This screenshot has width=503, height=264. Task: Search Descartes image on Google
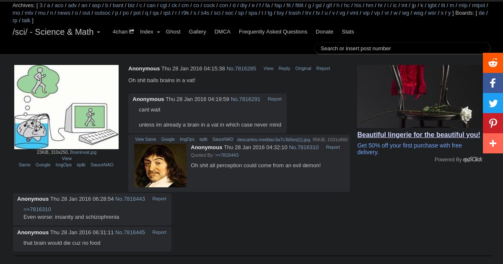click(168, 139)
